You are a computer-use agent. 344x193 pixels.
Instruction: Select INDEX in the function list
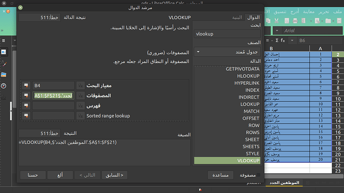point(227,90)
